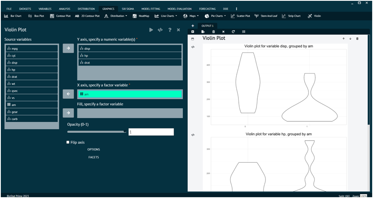The image size is (373, 198).
Task: Expand the Pie Charts dropdown menu
Action: click(215, 16)
